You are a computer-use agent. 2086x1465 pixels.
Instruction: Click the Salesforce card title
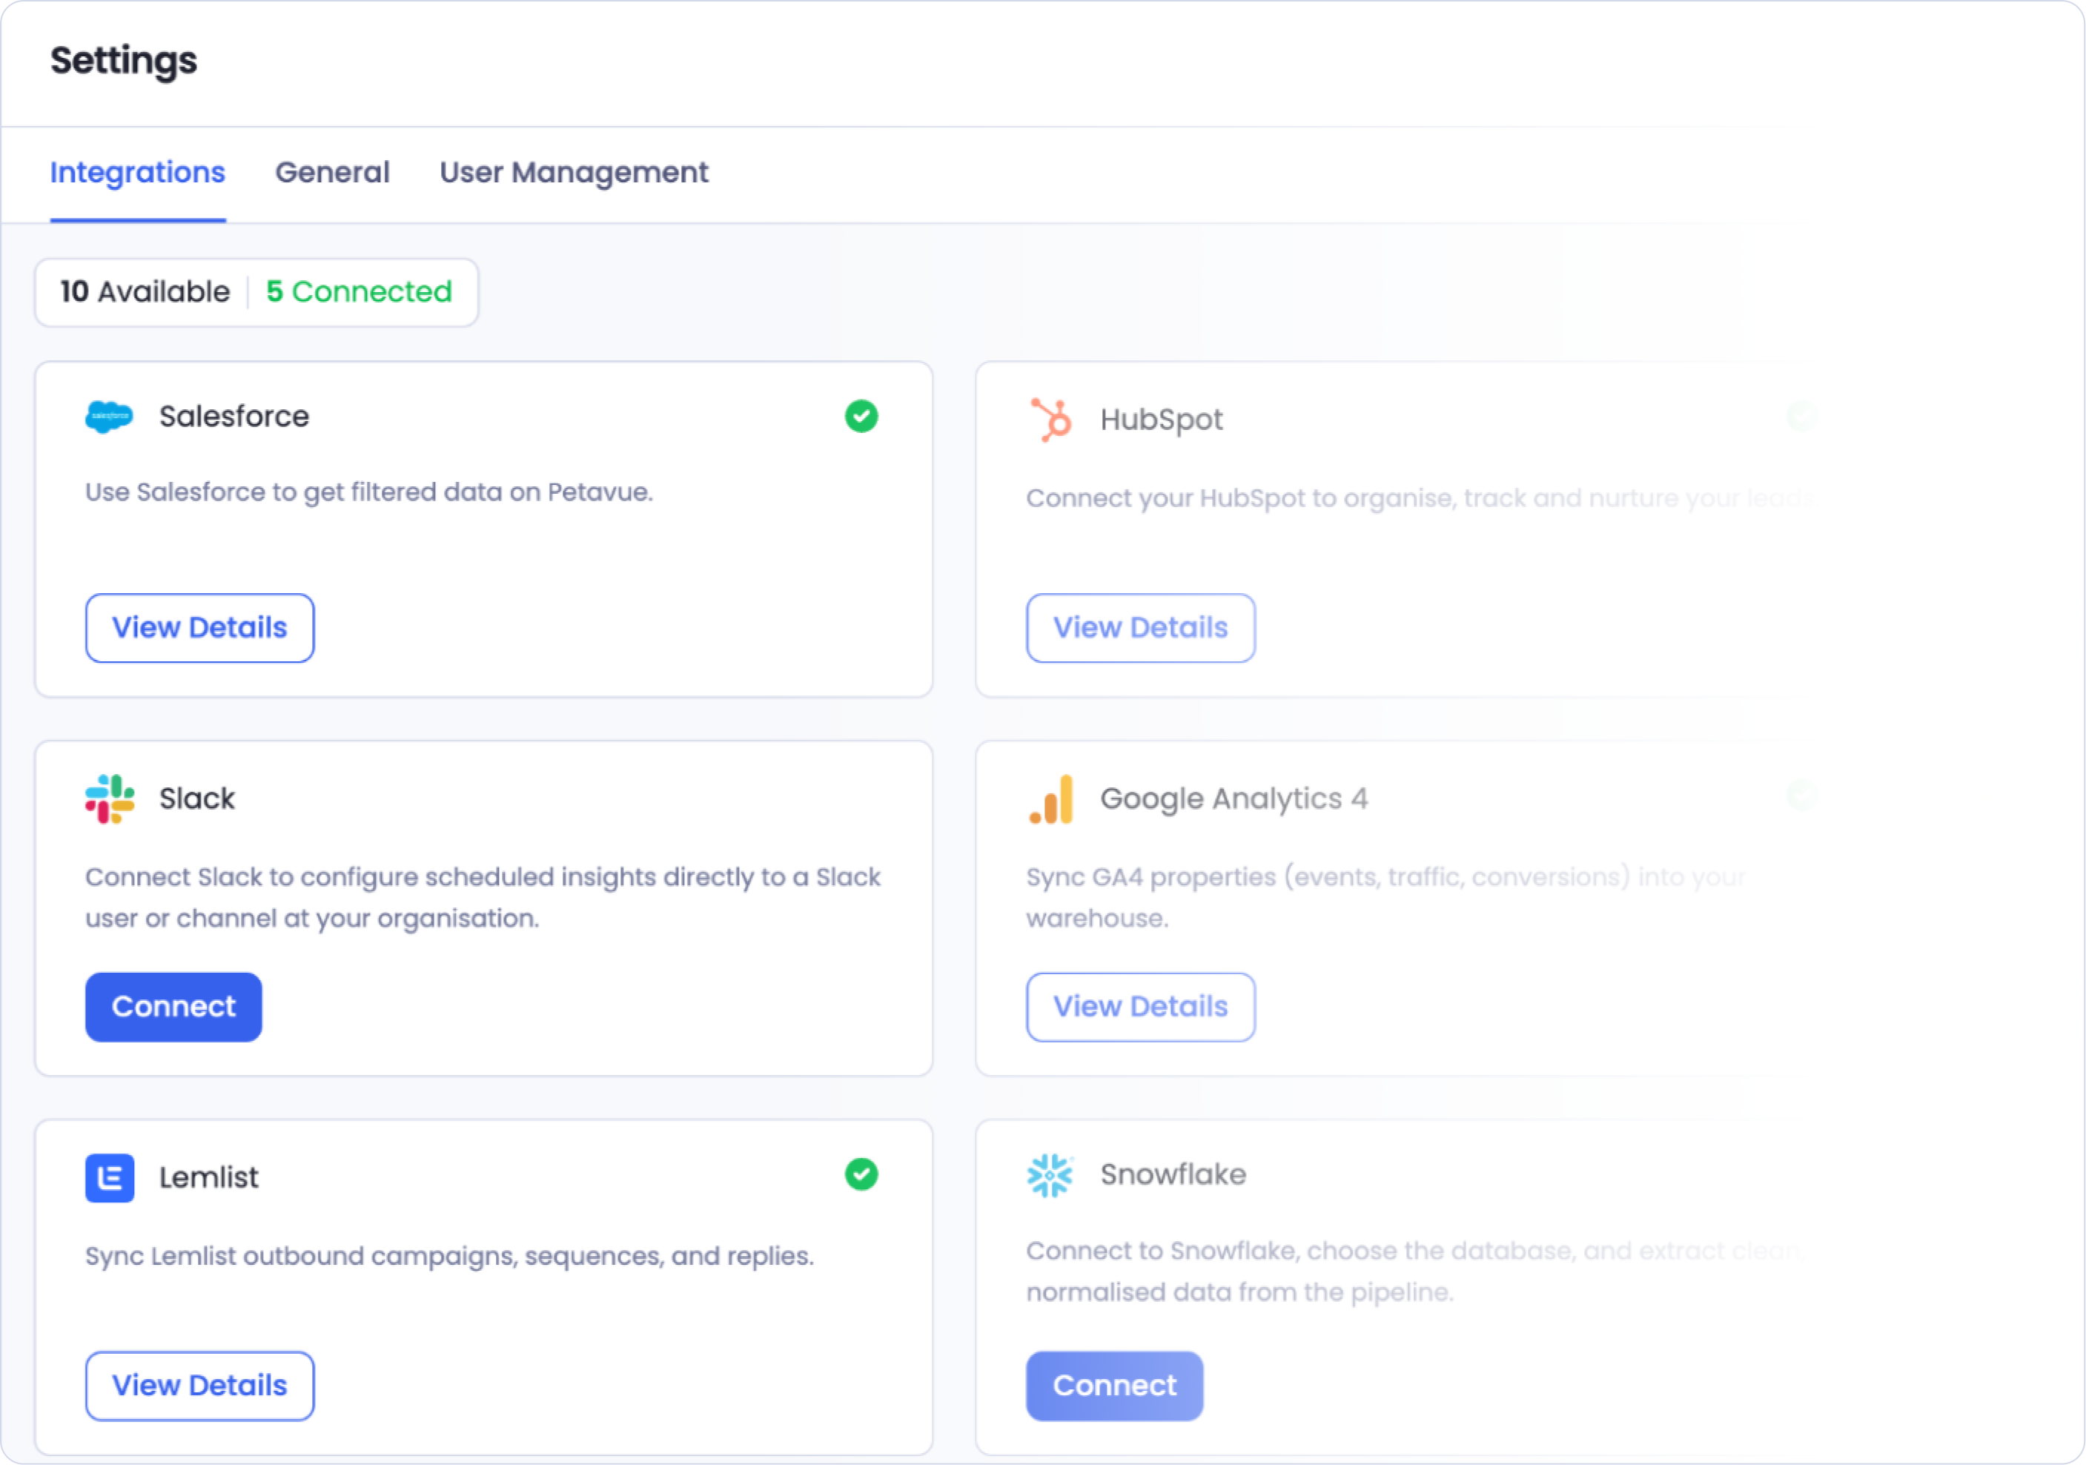[234, 416]
